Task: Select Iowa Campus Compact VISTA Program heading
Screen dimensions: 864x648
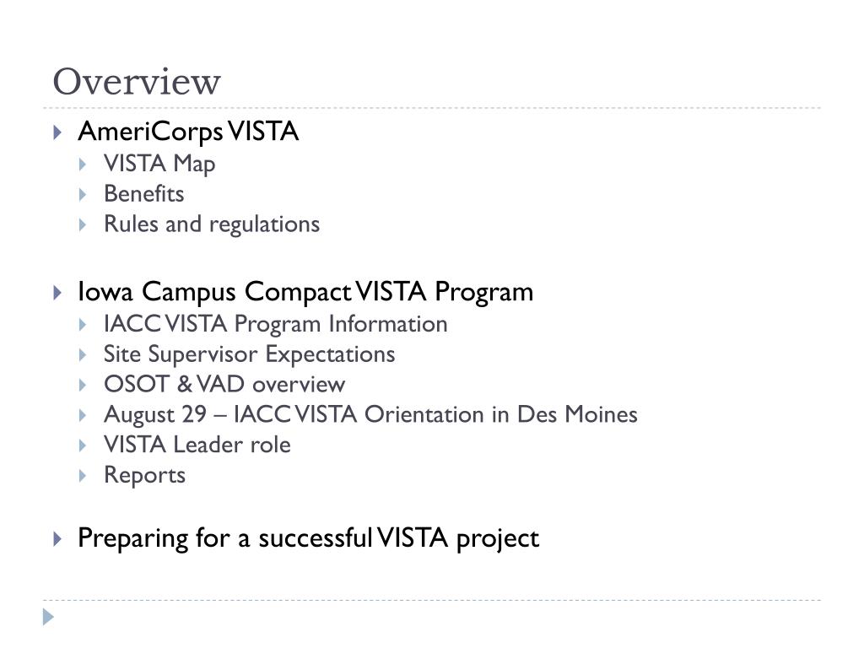Action: pyautogui.click(x=305, y=292)
